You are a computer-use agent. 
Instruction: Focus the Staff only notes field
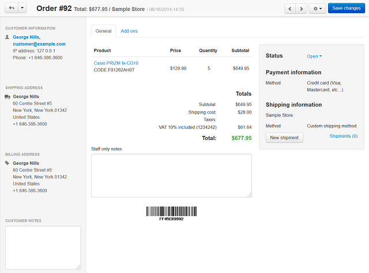171,176
